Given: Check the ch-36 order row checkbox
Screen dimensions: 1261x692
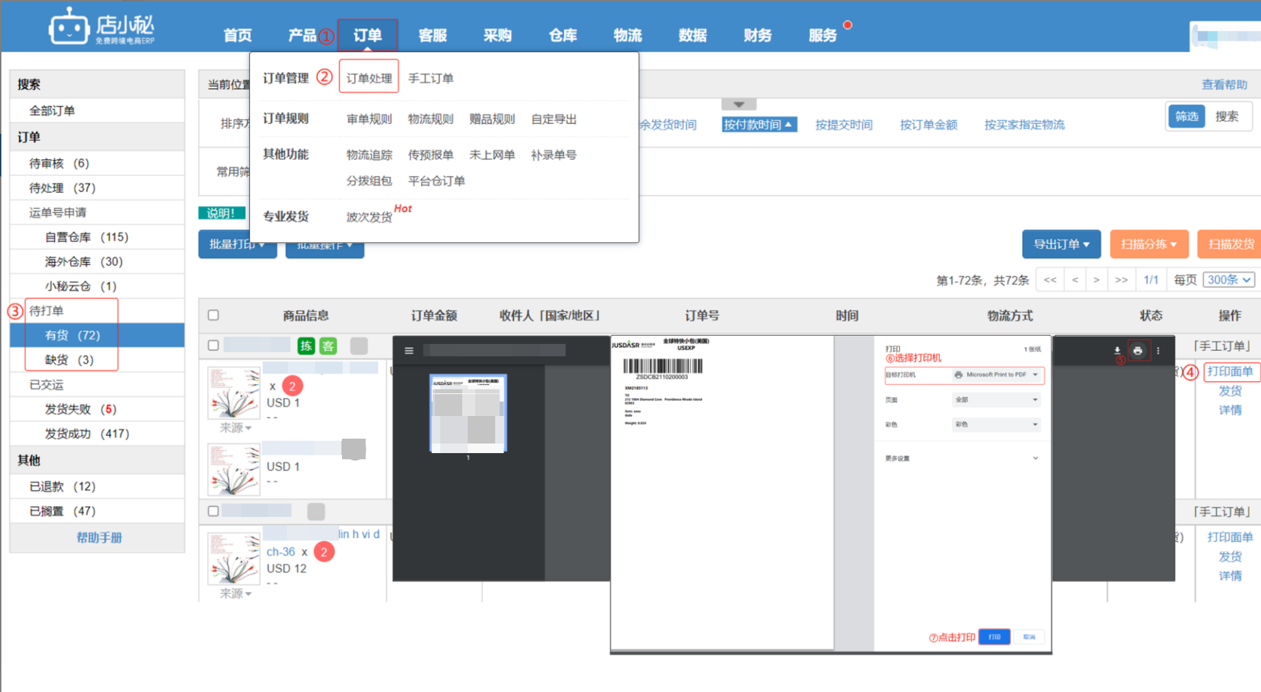Looking at the screenshot, I should coord(213,511).
